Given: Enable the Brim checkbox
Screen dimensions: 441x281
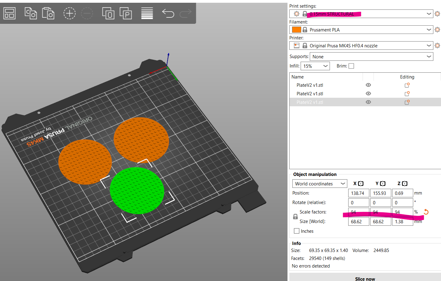Looking at the screenshot, I should (351, 66).
